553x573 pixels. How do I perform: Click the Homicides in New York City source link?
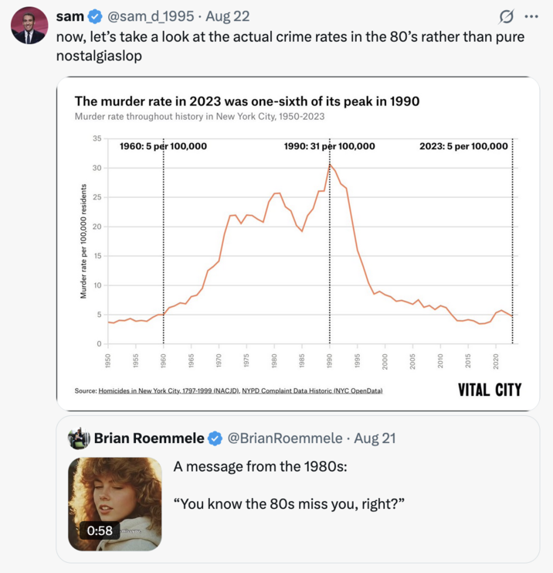click(169, 391)
